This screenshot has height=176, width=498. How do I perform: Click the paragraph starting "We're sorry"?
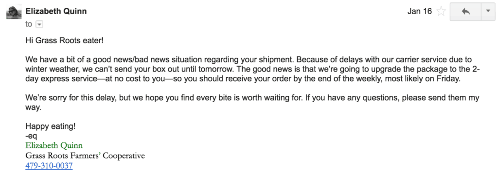(x=252, y=103)
